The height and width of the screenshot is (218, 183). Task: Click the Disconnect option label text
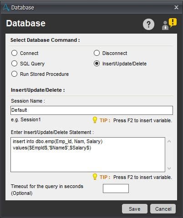coord(115,53)
